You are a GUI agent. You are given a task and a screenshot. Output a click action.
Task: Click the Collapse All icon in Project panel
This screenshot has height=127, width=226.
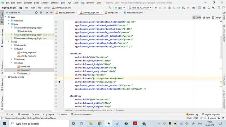pyautogui.click(x=41, y=13)
